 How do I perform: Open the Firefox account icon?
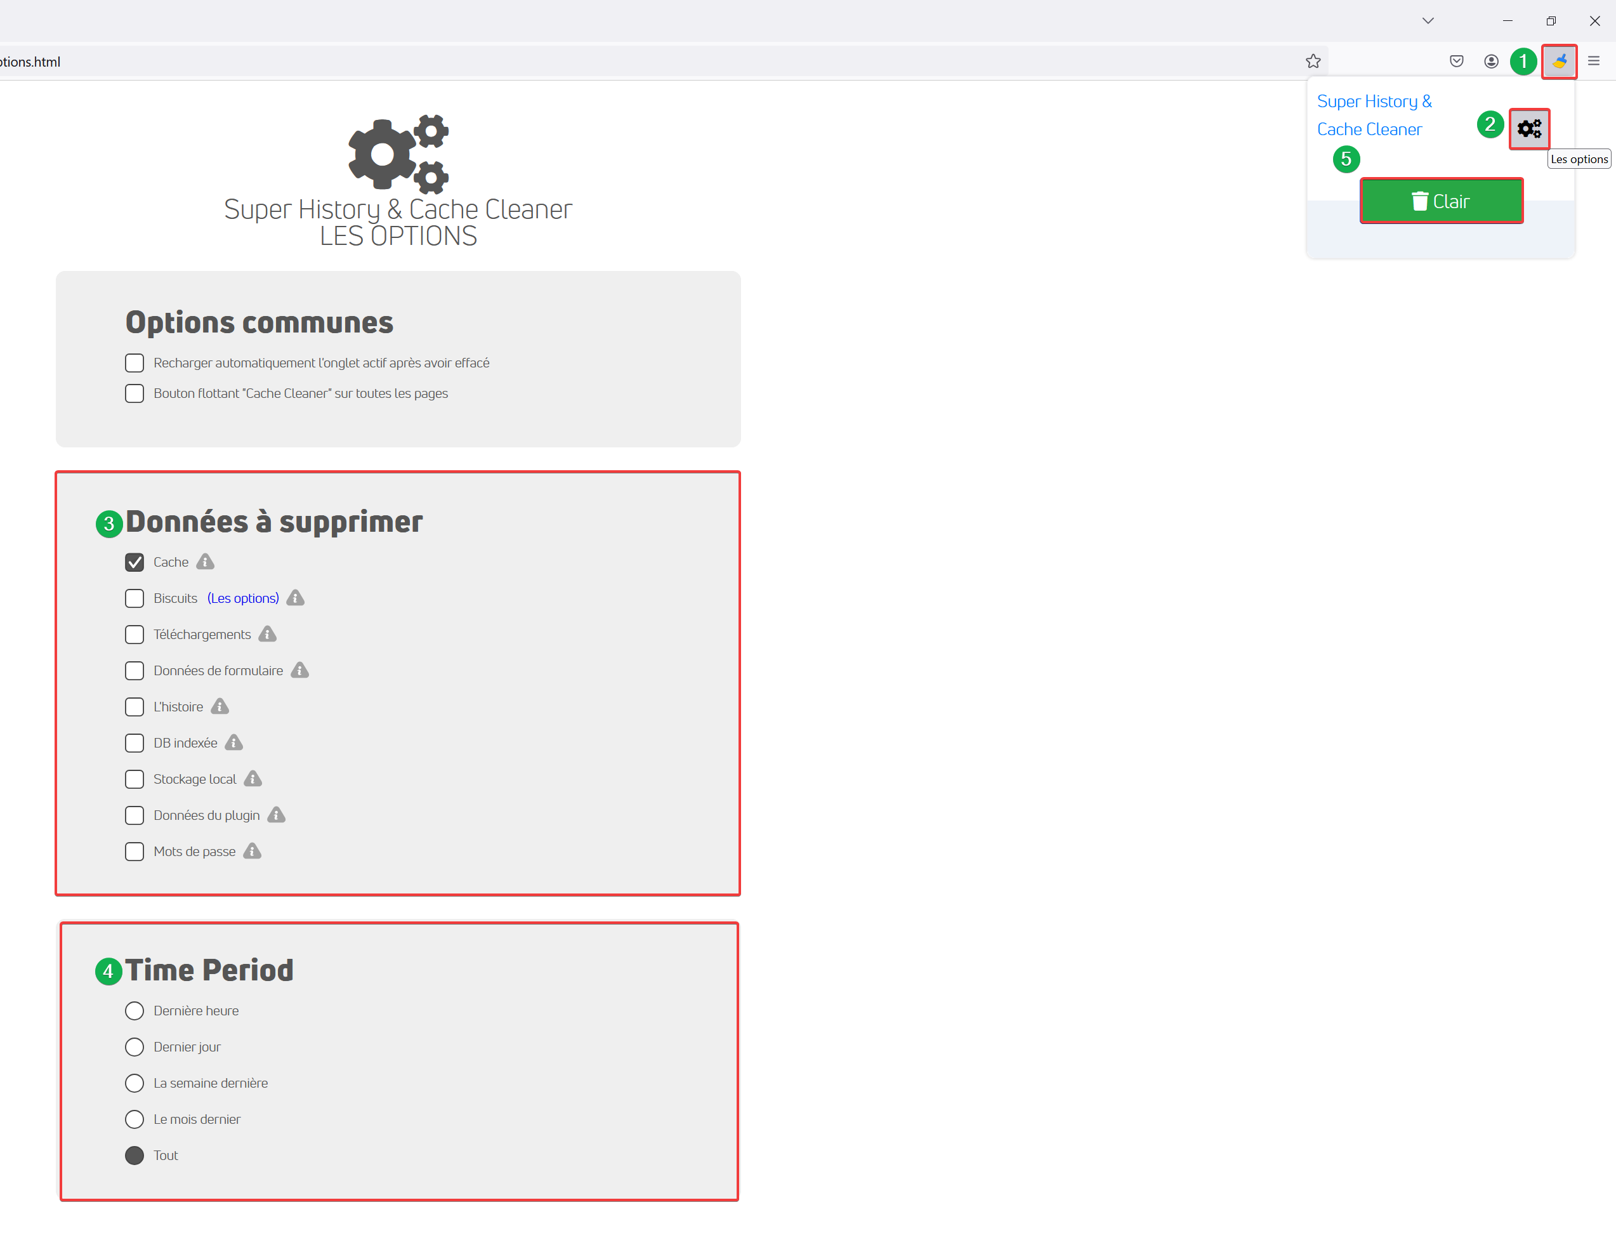[1491, 62]
